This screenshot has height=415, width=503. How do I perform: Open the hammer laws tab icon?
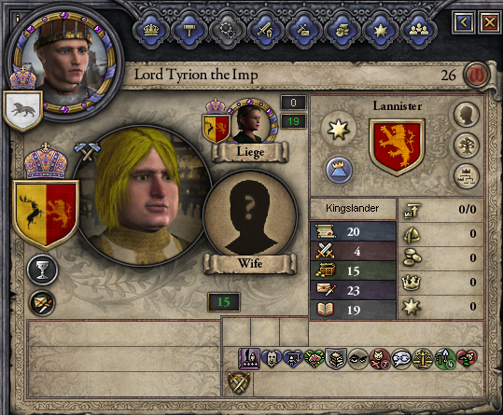pos(189,31)
